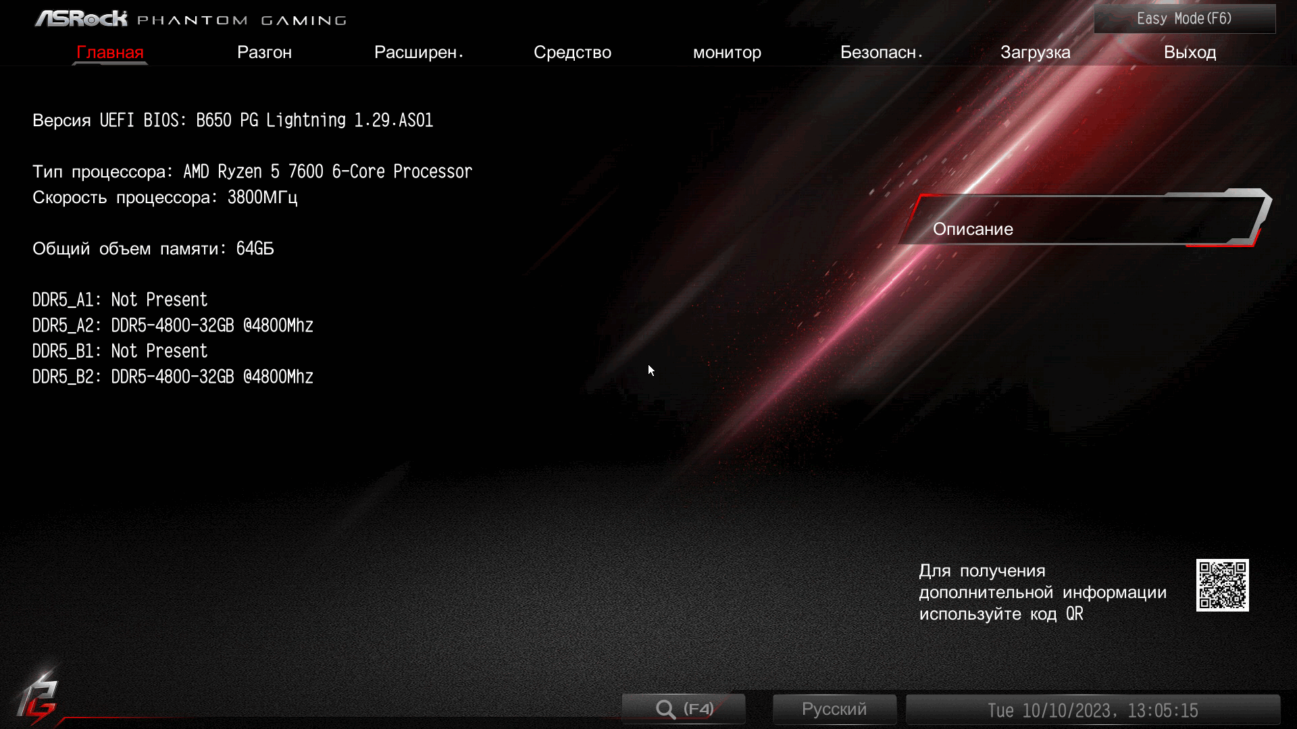The height and width of the screenshot is (729, 1297).
Task: Click the DDR5_B1 Not Present row
Action: tap(120, 351)
